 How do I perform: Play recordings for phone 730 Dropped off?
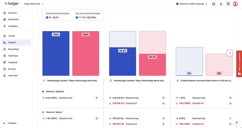[x=164, y=124]
